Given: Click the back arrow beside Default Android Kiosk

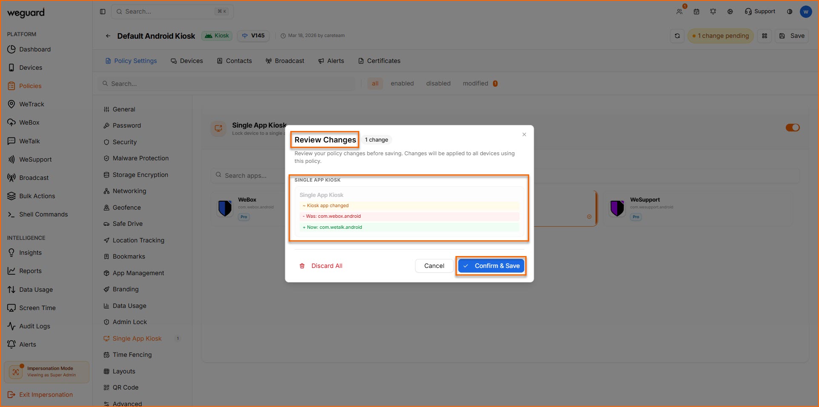Looking at the screenshot, I should (108, 36).
